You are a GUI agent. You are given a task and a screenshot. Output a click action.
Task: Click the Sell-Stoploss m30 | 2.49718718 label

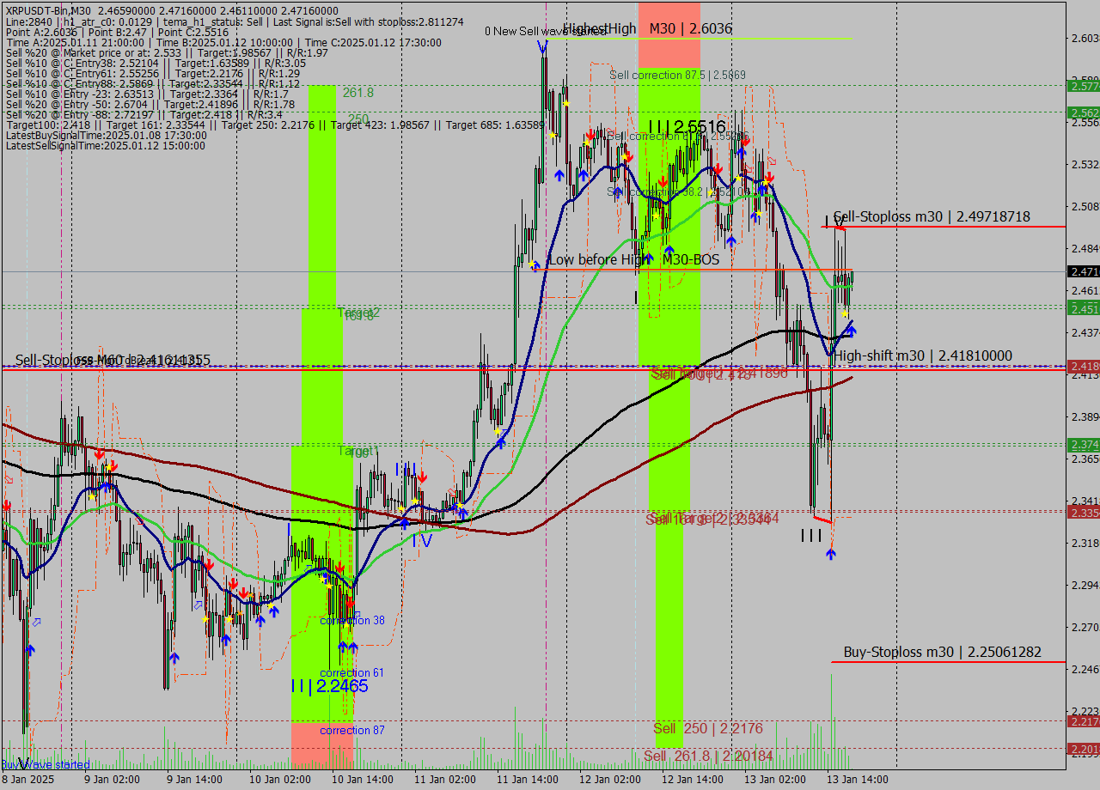[x=932, y=217]
